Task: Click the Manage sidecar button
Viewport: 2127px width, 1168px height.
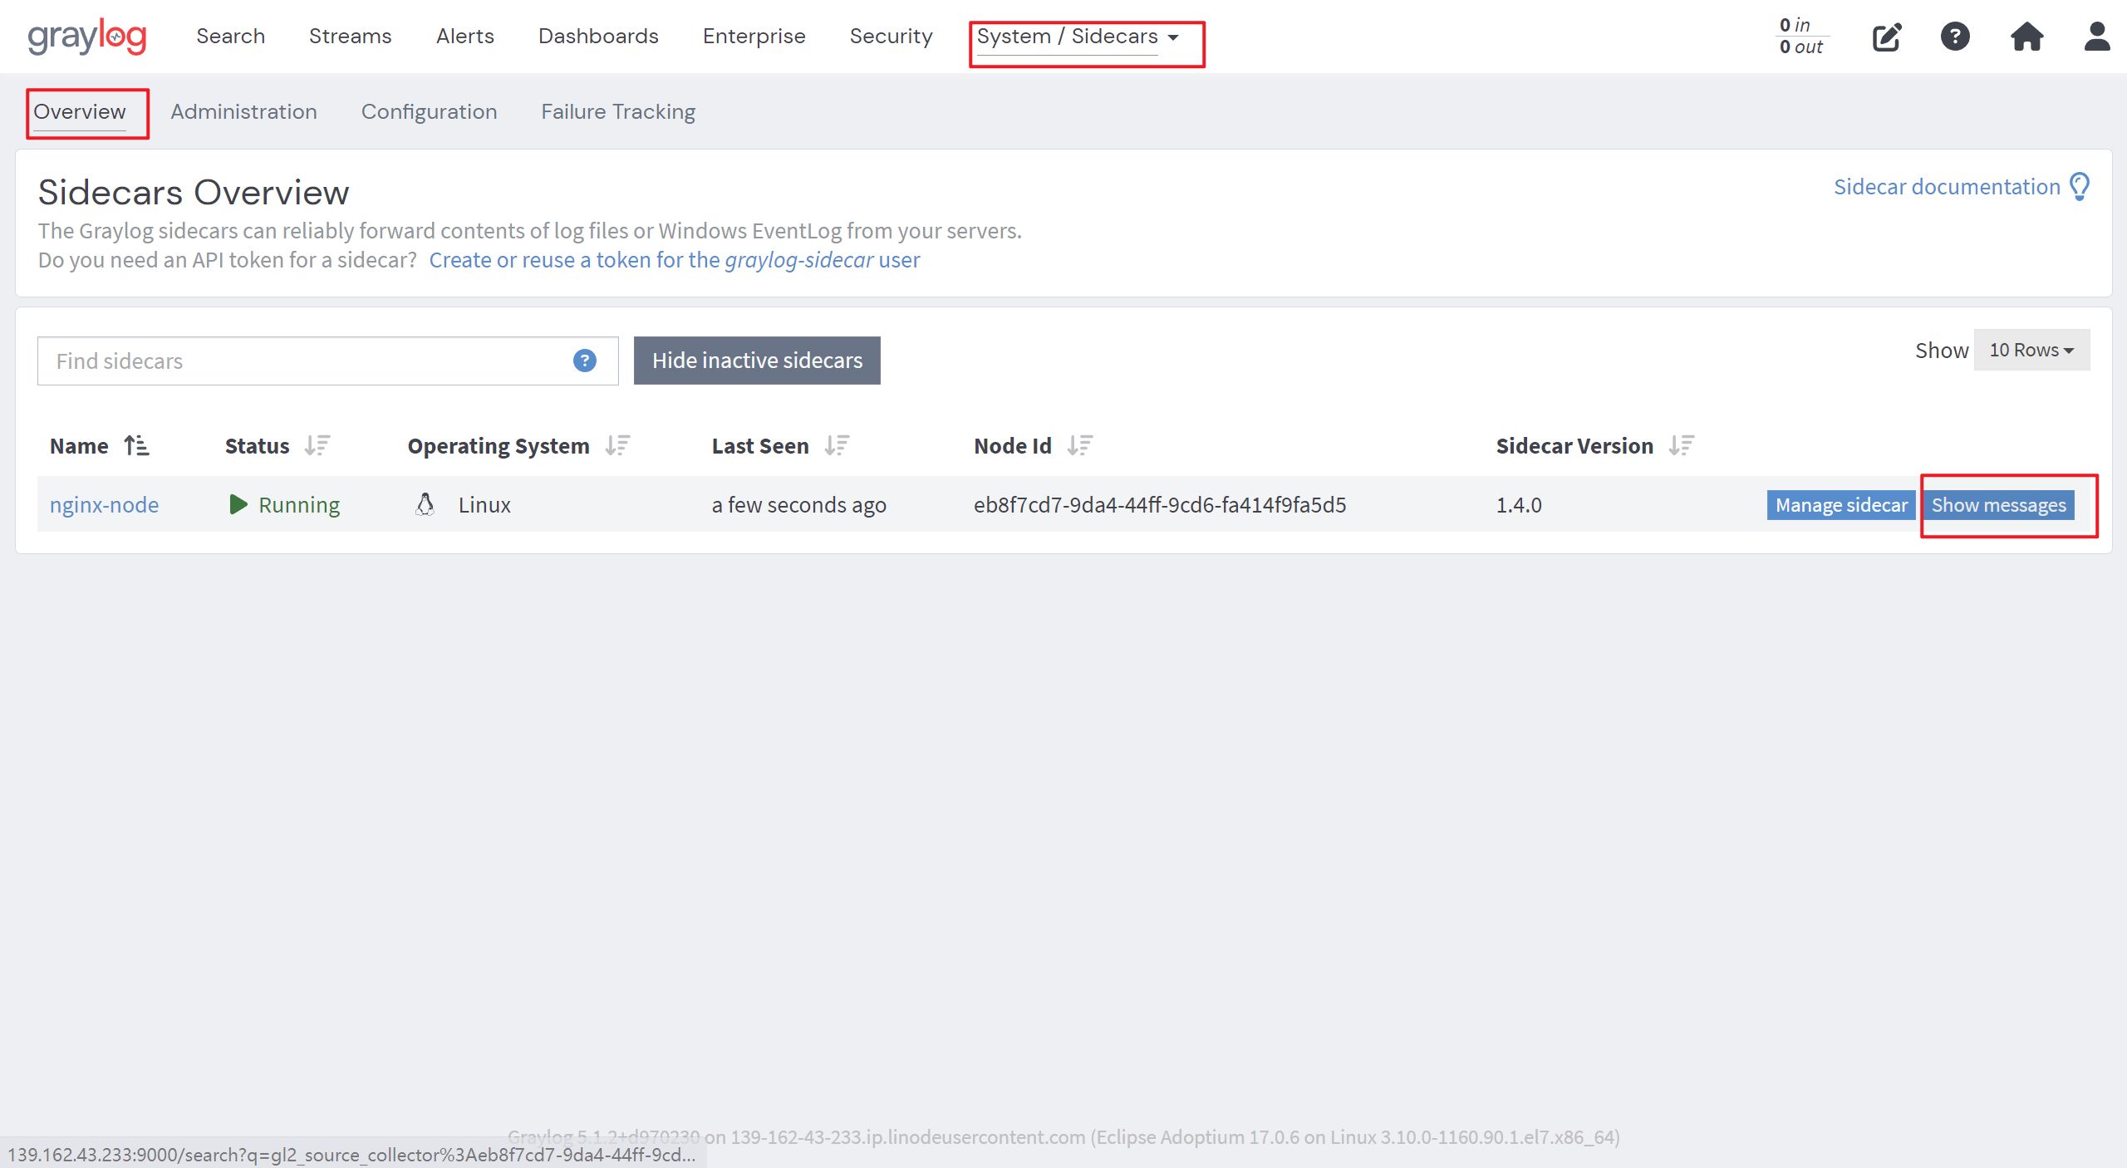Action: click(1840, 505)
